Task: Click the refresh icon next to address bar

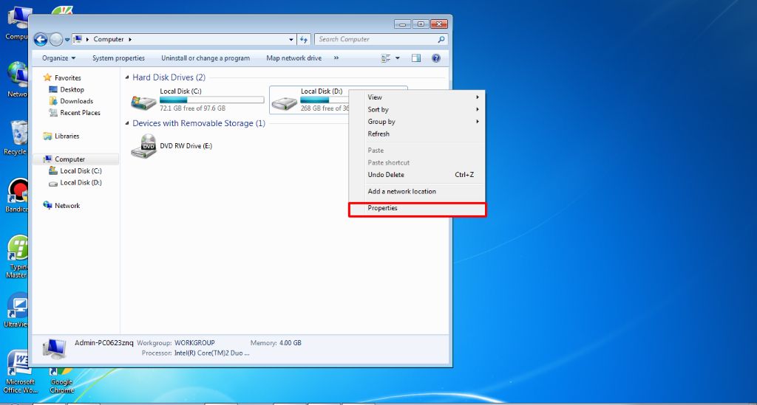Action: [304, 40]
